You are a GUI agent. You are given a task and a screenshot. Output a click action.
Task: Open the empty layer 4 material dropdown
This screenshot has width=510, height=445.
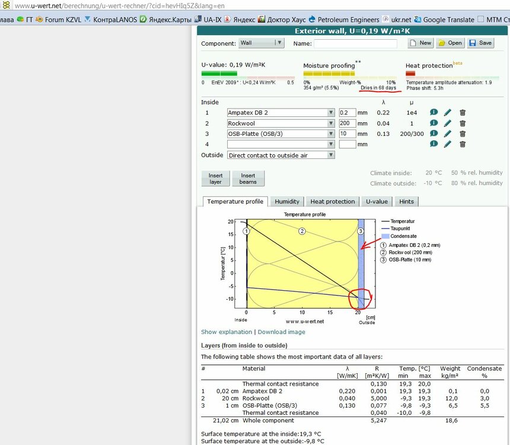click(x=280, y=144)
